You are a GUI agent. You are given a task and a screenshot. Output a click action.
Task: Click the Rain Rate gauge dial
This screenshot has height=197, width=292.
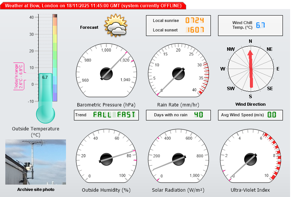click(x=178, y=72)
